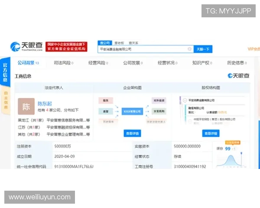Click the 融信有限公司 shareholder entry
Screen dimensions: 260x208
point(196,108)
